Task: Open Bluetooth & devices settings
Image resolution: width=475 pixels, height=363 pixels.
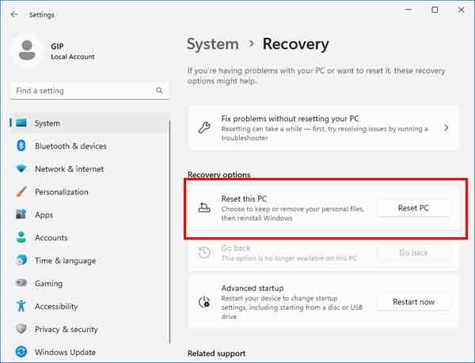Action: [89, 146]
